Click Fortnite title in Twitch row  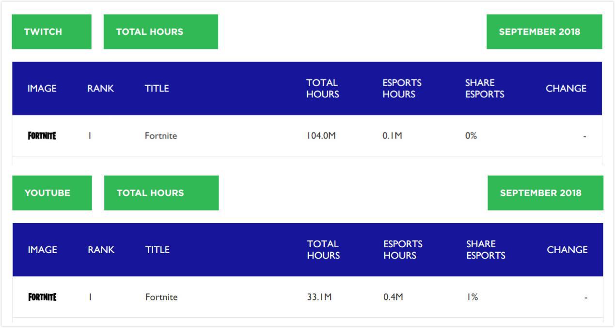coord(160,136)
